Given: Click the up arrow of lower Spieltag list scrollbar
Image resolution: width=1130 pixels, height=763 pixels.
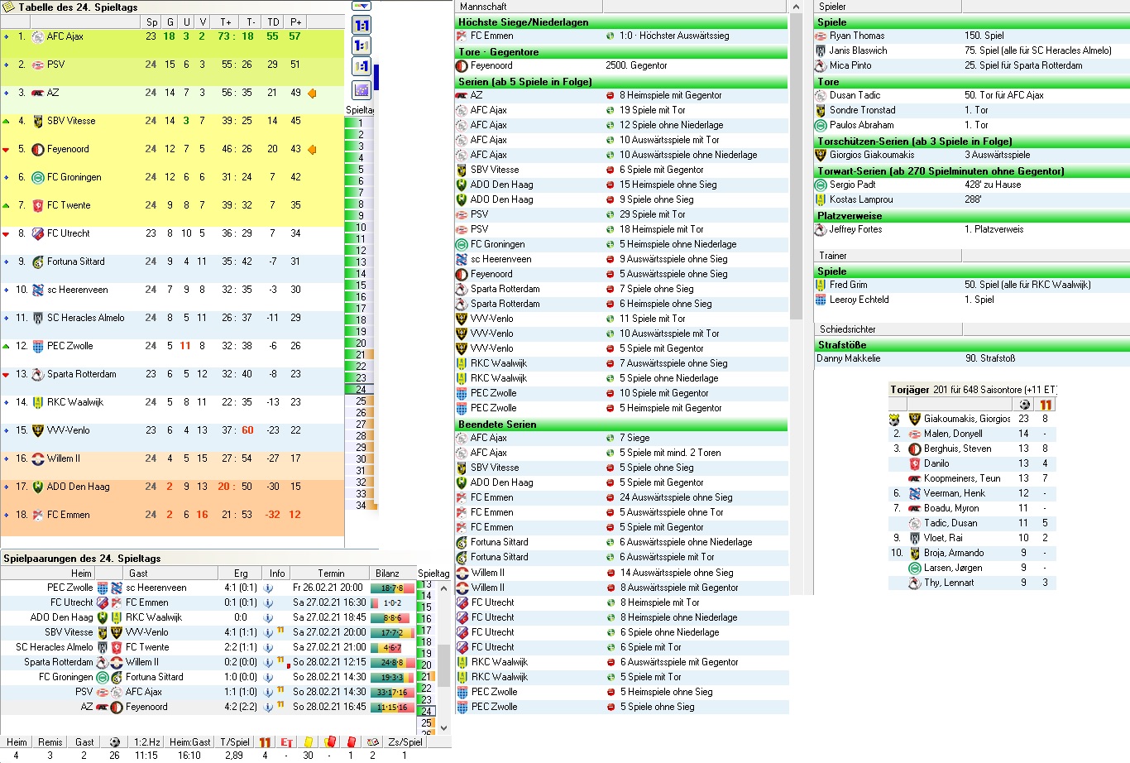Looking at the screenshot, I should (443, 588).
